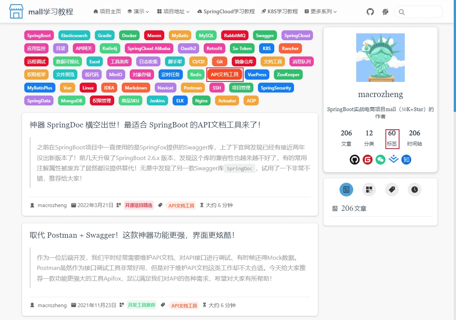This screenshot has height=320, width=456.
Task: Select the API文档工具 tag in tag cloud
Action: [x=225, y=75]
